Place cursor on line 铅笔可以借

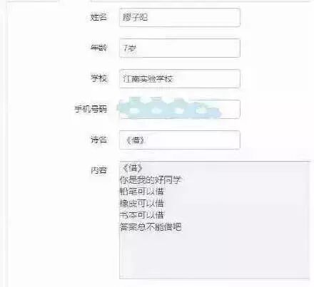point(142,192)
